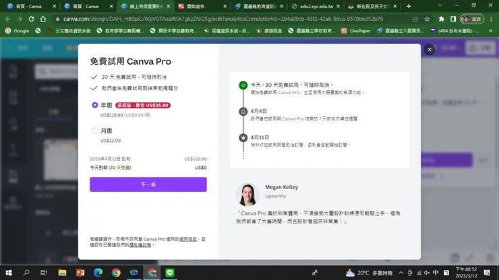Share this page from address bar

click(415, 19)
